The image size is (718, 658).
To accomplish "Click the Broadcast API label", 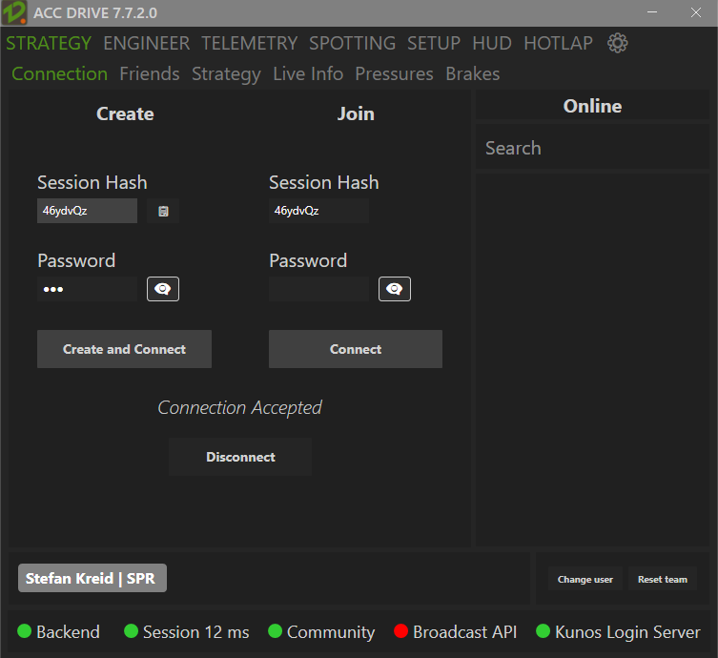I will tap(464, 632).
